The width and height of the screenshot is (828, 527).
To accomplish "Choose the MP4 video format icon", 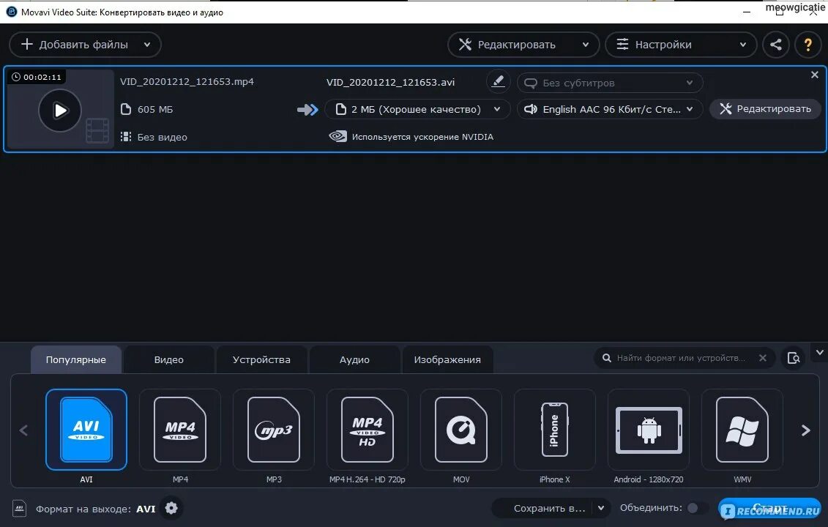I will click(x=180, y=430).
